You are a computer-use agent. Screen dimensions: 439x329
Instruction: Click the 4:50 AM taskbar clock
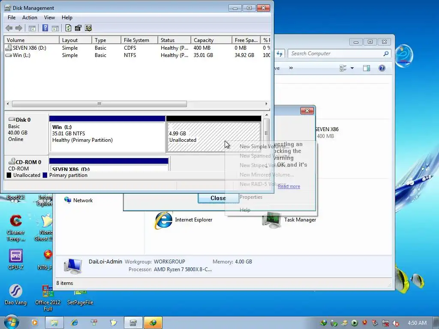(417, 323)
